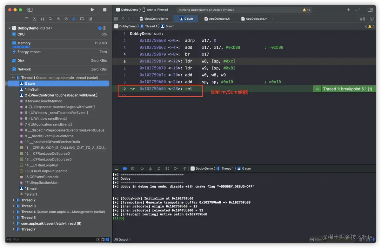Add editor on right icon
The height and width of the screenshot is (248, 381).
pyautogui.click(x=372, y=19)
